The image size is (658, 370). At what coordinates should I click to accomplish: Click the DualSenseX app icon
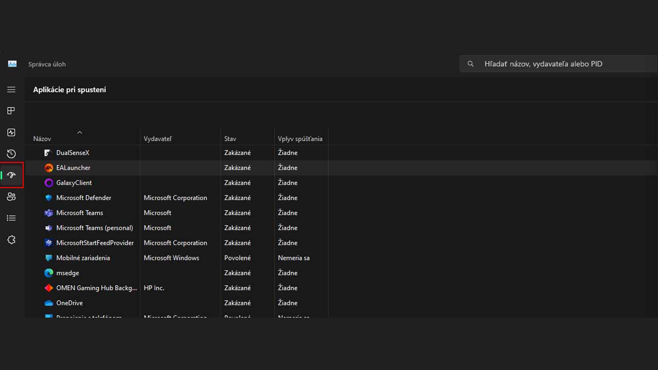pyautogui.click(x=49, y=153)
